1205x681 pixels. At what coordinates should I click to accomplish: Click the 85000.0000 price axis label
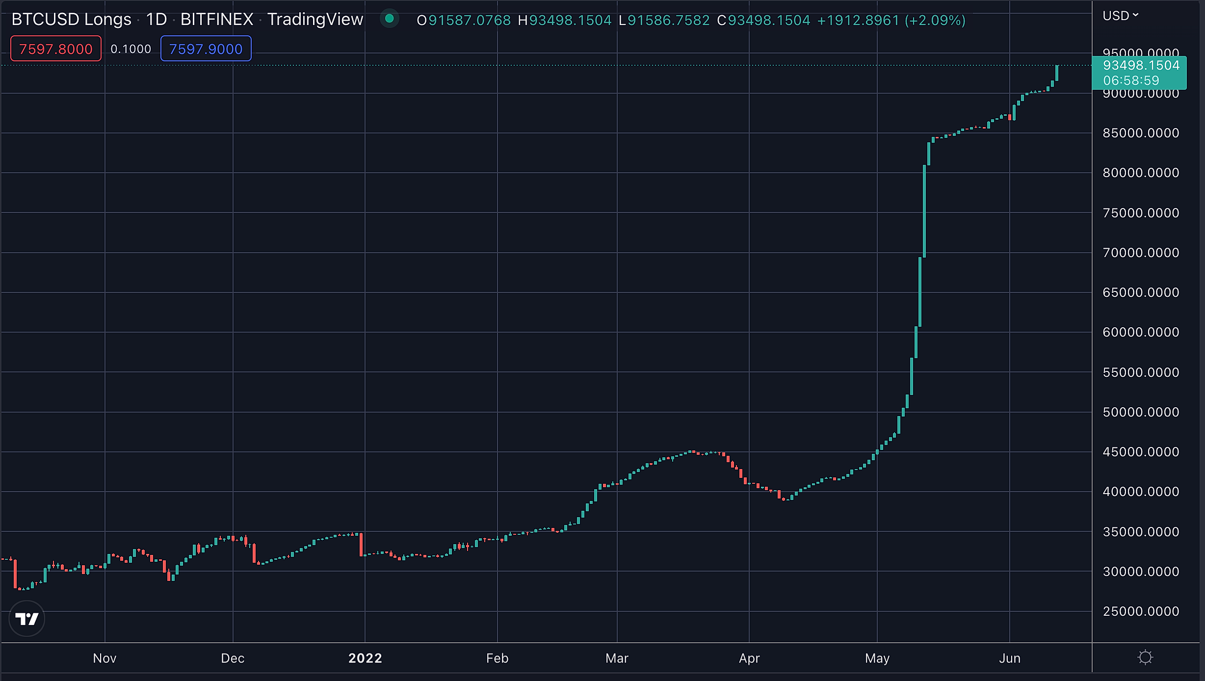point(1141,133)
